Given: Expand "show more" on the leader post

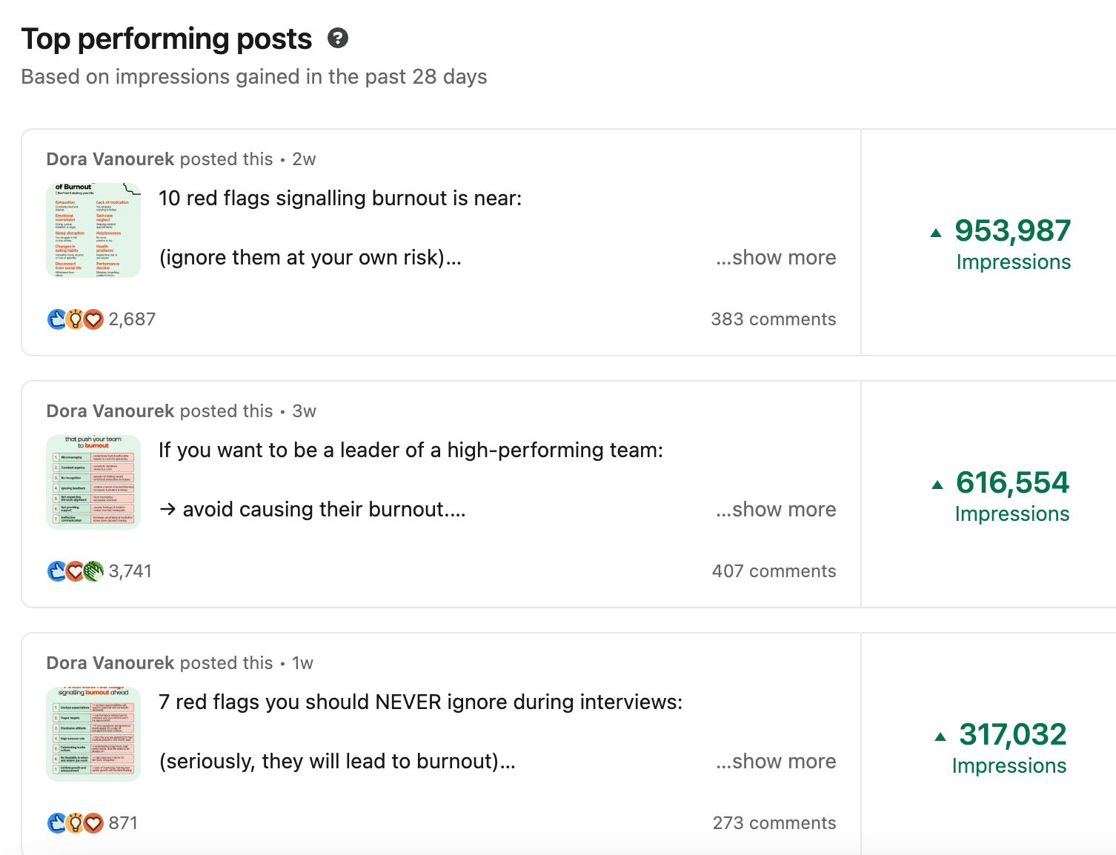Looking at the screenshot, I should pyautogui.click(x=776, y=510).
